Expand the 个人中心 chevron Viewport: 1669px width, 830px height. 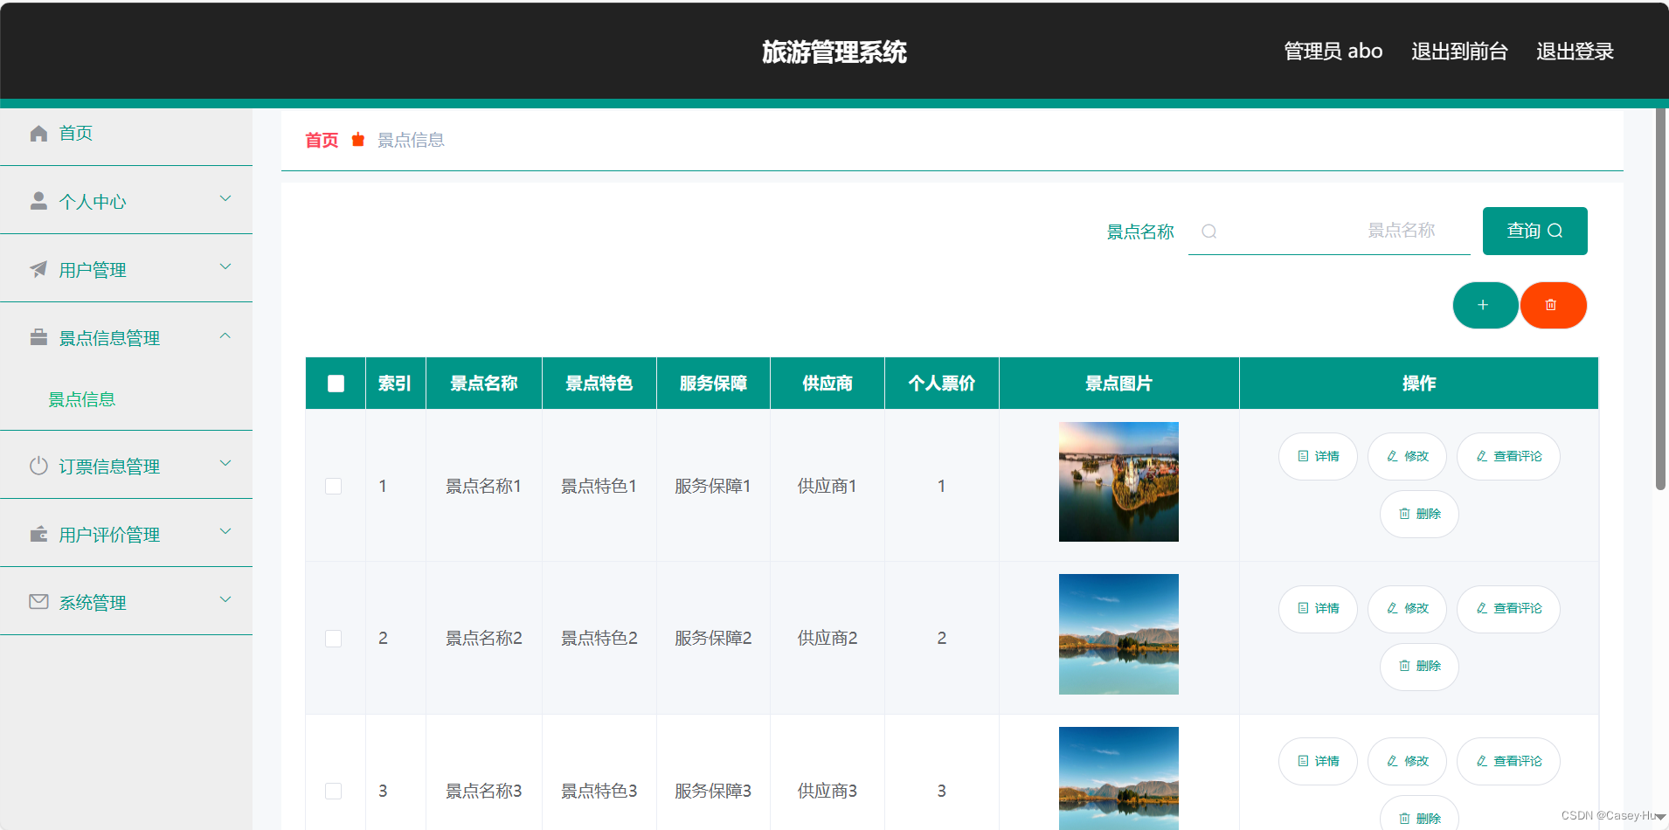point(225,199)
